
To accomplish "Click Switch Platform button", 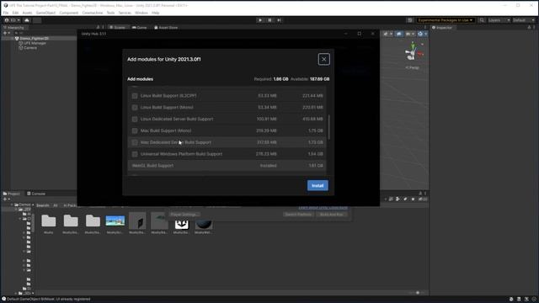I will (x=298, y=215).
